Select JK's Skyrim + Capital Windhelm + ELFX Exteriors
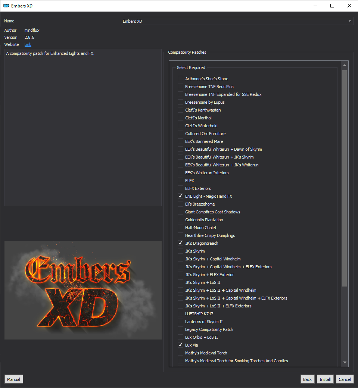Screen dimensions: 358x388 180,267
